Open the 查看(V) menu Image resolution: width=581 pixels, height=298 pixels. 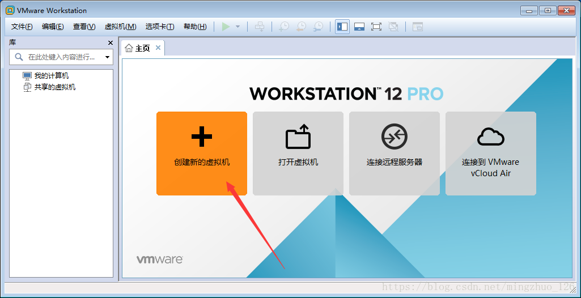(84, 27)
